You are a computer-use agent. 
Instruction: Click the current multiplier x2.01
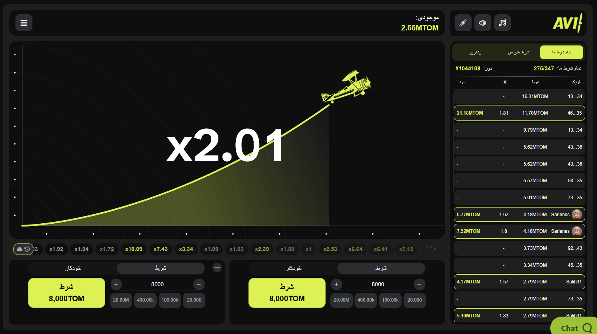click(x=225, y=146)
